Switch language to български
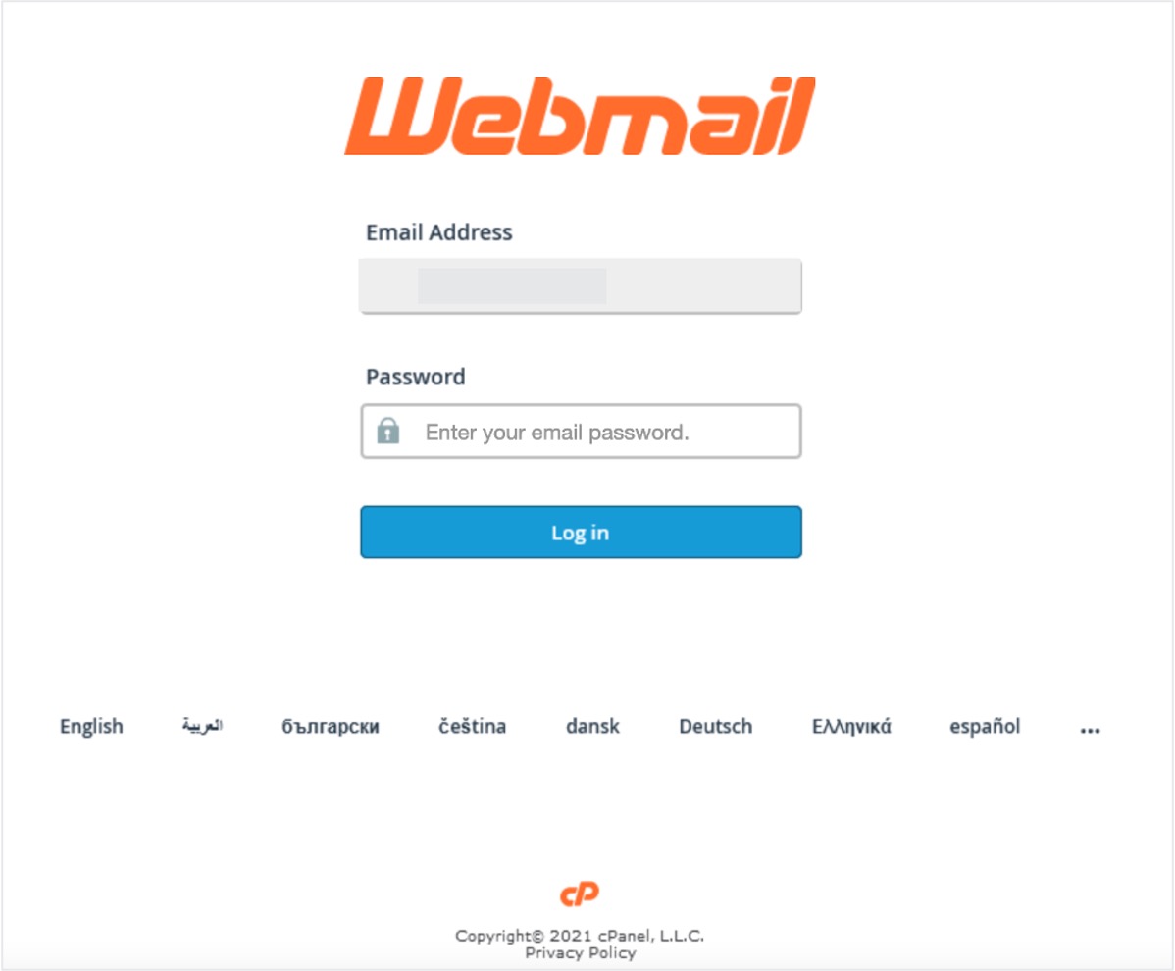The width and height of the screenshot is (1175, 971). click(331, 726)
